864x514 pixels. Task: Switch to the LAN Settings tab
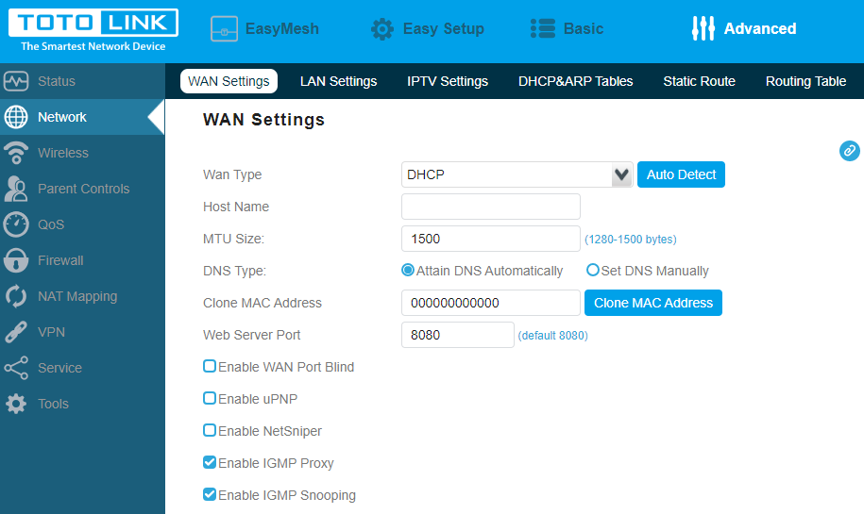pyautogui.click(x=338, y=81)
